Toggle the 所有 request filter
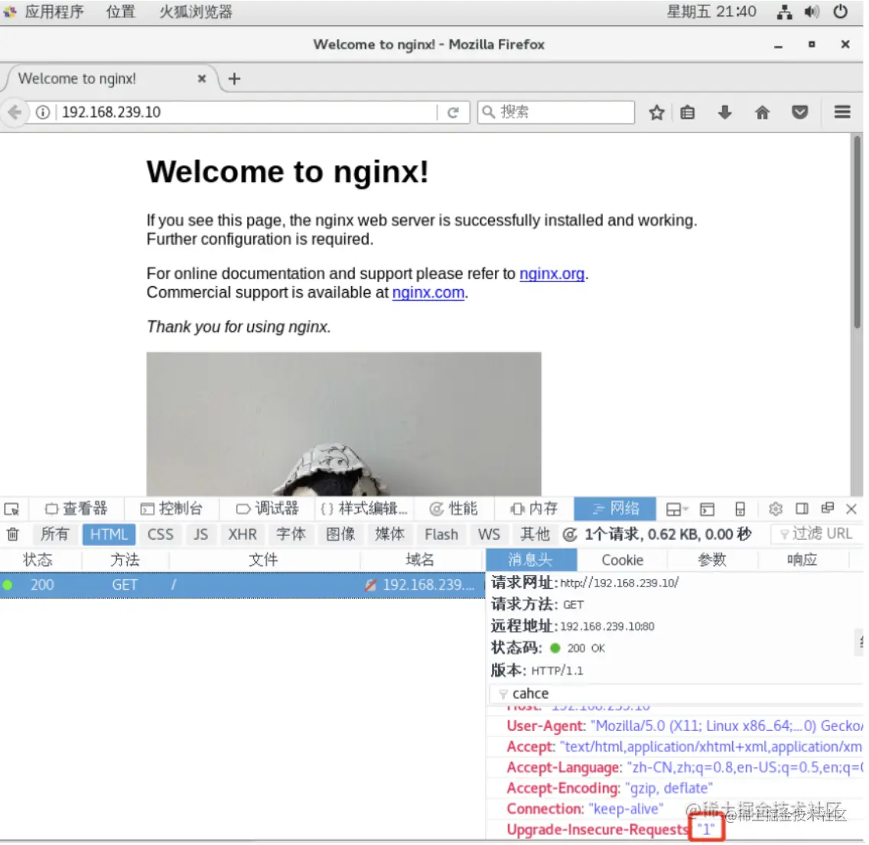Screen dimensions: 869x845 pyautogui.click(x=55, y=535)
